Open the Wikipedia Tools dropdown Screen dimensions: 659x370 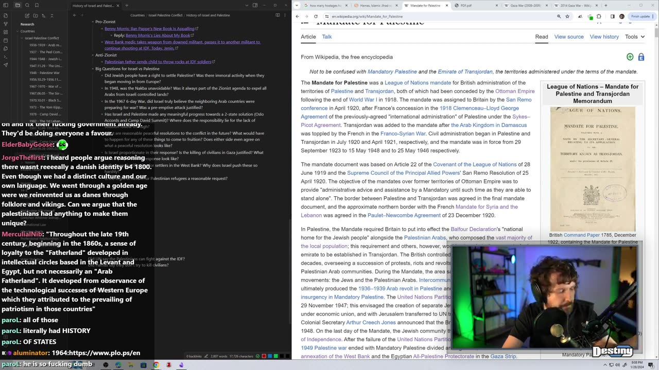[x=635, y=37]
